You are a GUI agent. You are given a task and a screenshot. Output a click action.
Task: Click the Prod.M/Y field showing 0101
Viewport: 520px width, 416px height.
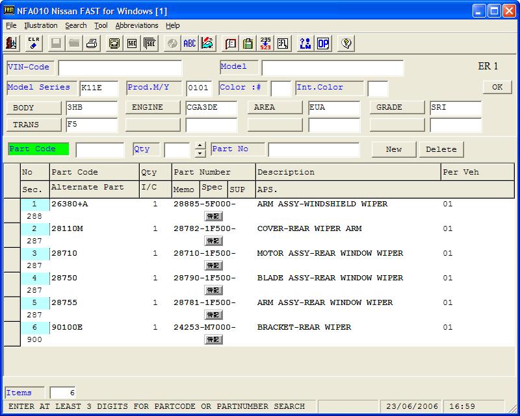point(199,88)
